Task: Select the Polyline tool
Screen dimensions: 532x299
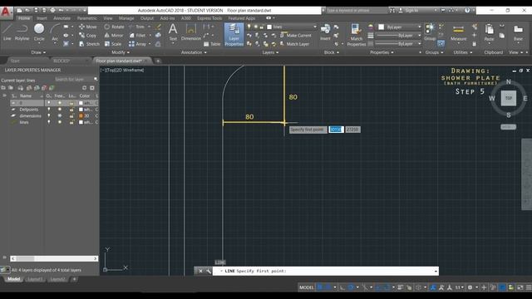Action: click(22, 32)
